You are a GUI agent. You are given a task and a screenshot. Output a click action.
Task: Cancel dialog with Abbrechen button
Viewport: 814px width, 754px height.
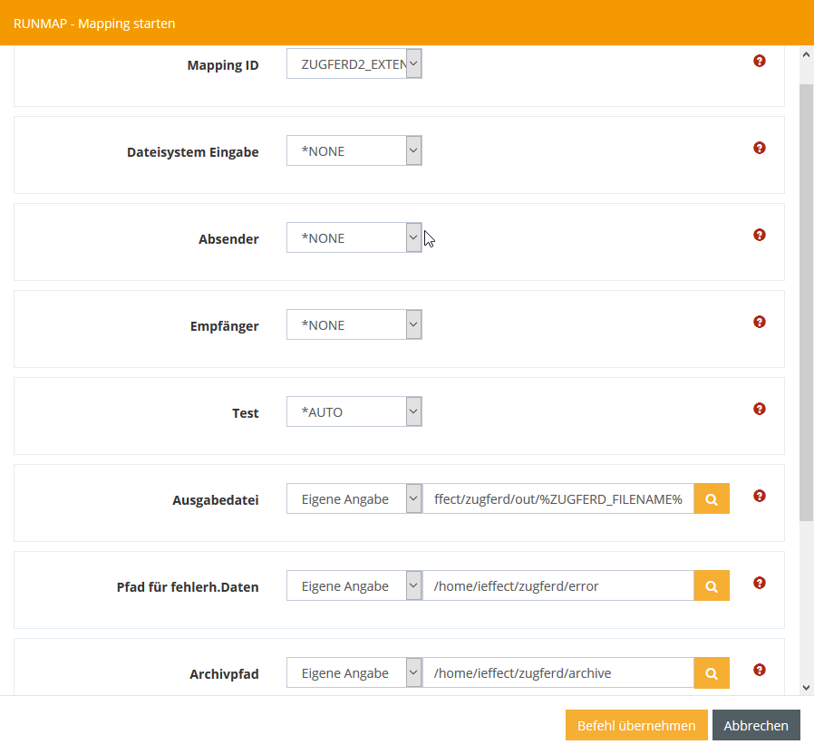(756, 725)
